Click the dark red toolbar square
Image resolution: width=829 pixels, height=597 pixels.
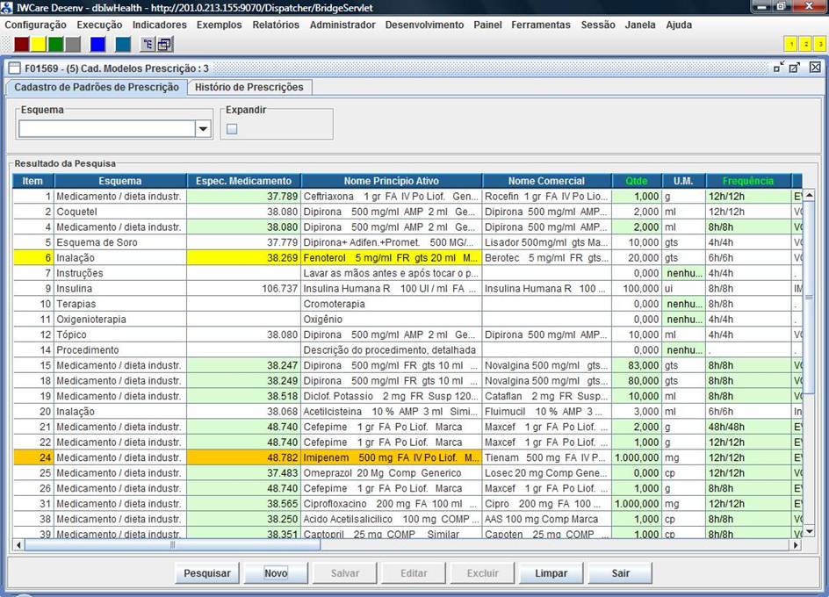pyautogui.click(x=21, y=44)
